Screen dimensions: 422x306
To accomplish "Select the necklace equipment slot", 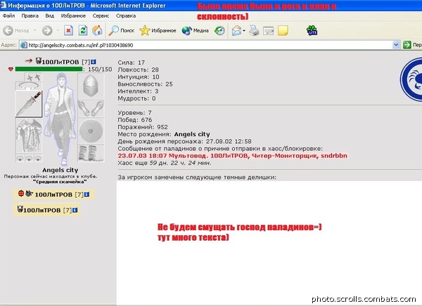I will pos(29,86).
